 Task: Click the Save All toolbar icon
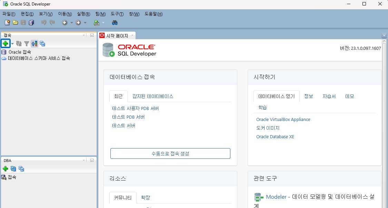click(x=31, y=23)
